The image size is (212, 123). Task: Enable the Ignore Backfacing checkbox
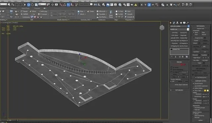172,70
